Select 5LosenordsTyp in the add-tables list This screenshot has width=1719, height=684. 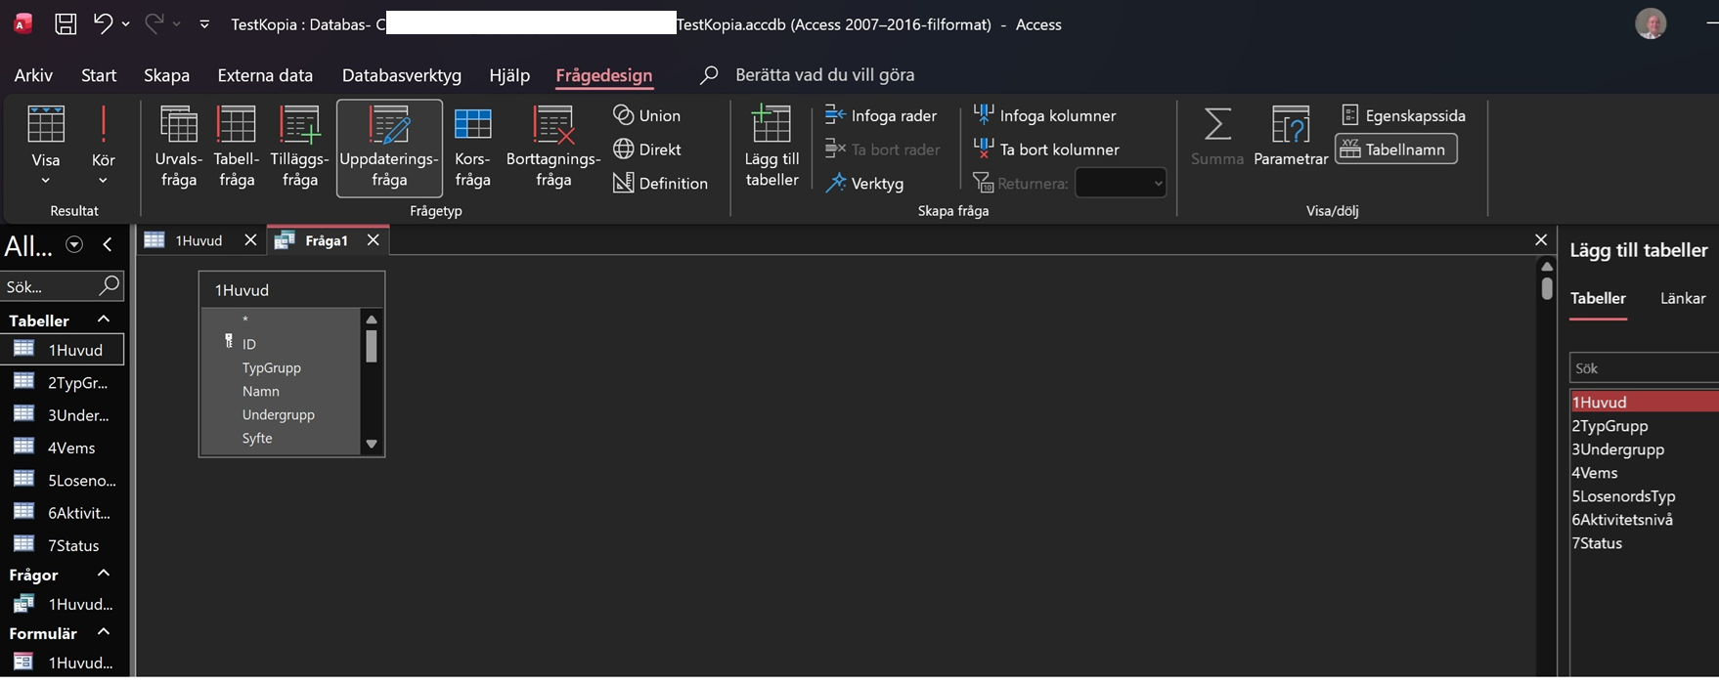tap(1645, 496)
